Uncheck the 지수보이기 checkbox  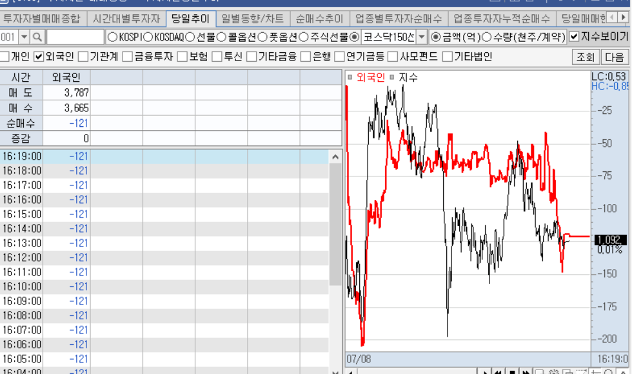pos(574,37)
